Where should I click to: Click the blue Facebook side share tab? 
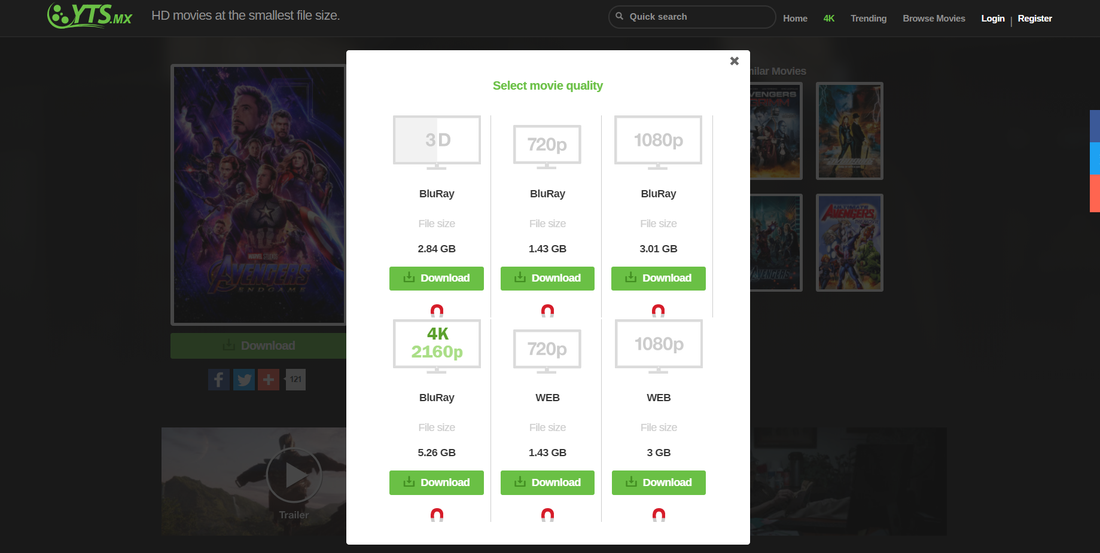coord(1095,126)
